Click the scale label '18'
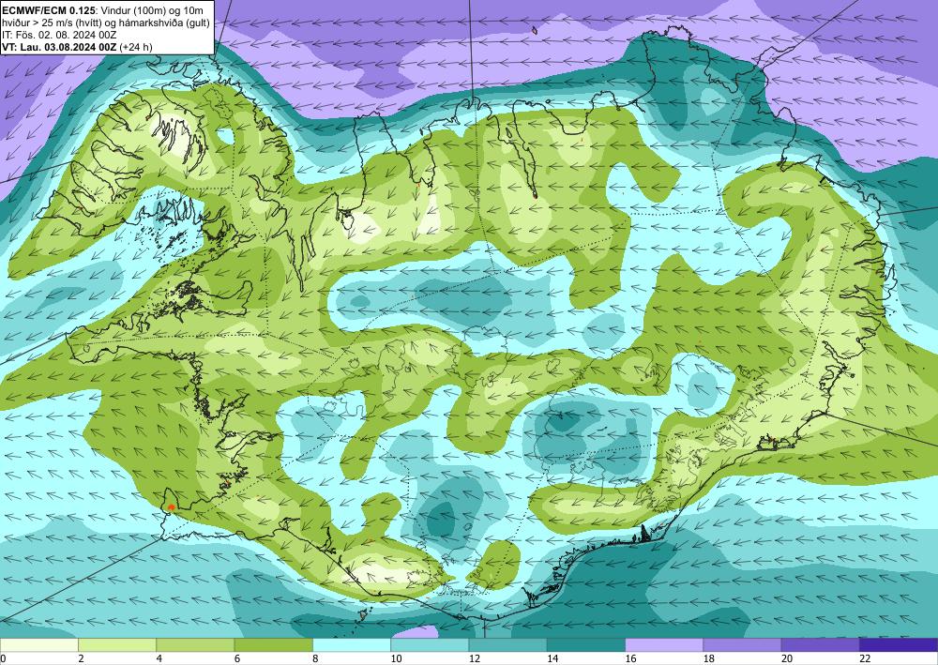This screenshot has height=665, width=938. 708,659
